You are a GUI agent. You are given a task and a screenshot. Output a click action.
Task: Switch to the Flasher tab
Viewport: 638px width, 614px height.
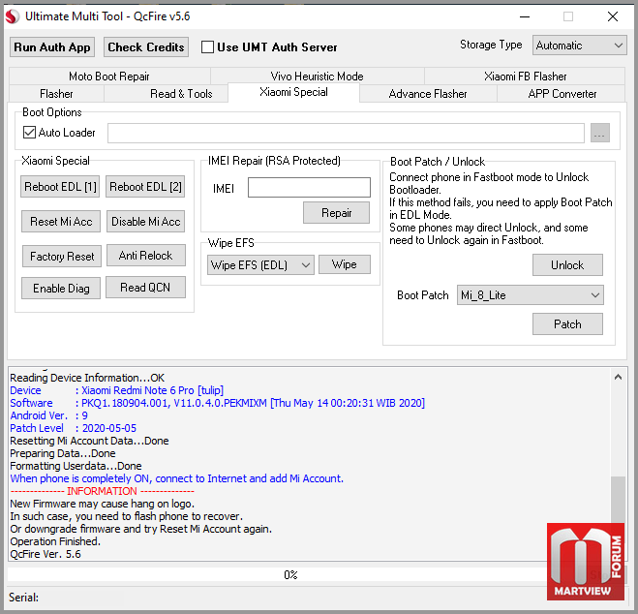click(x=56, y=94)
